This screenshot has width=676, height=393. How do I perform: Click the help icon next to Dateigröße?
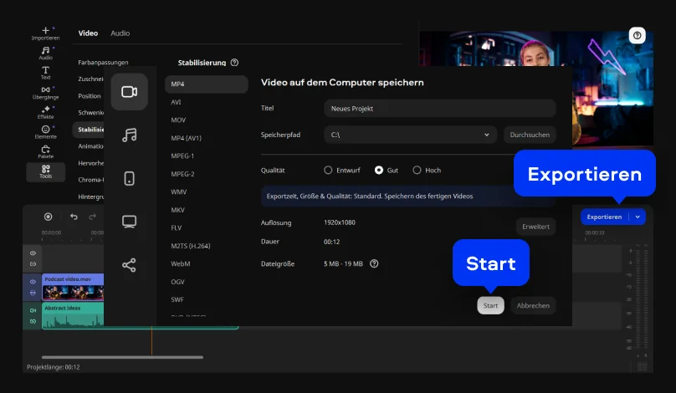pos(374,263)
